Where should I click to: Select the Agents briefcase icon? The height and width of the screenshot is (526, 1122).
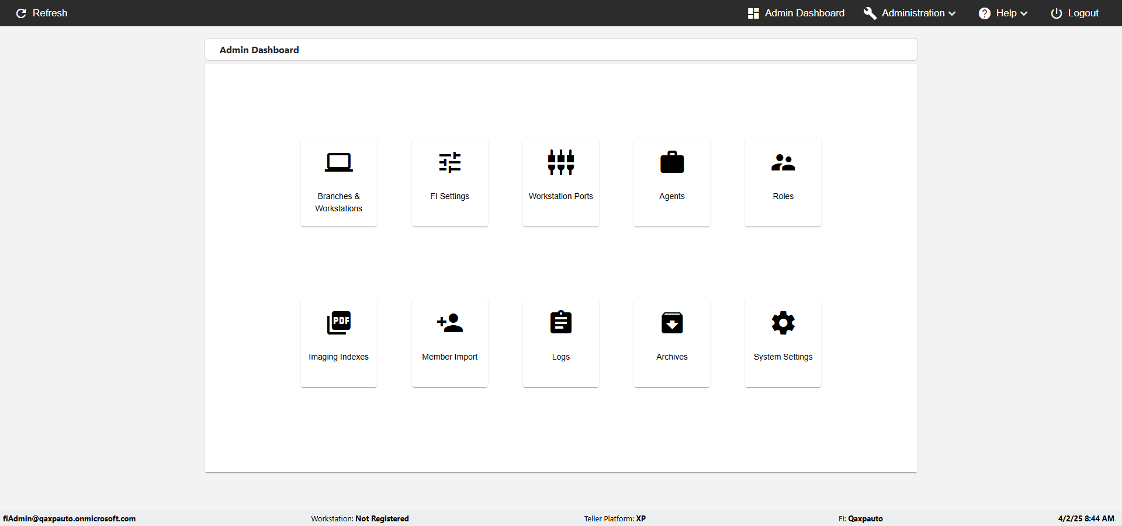click(672, 162)
